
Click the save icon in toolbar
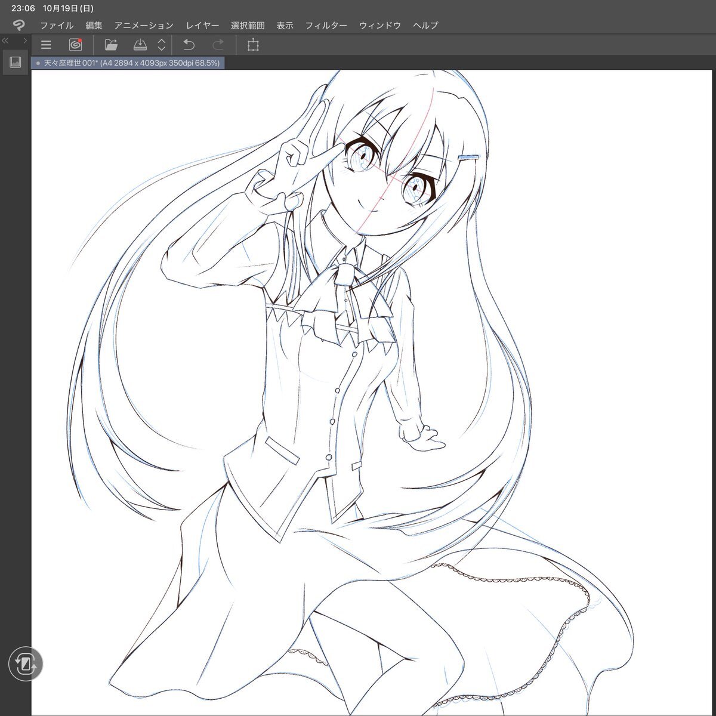[140, 45]
